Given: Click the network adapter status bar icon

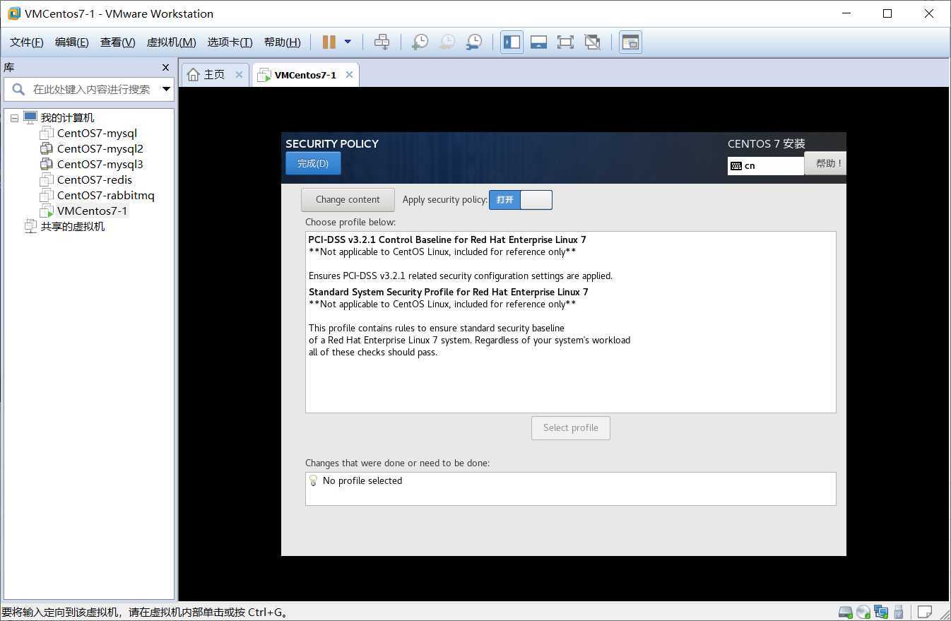Looking at the screenshot, I should [x=881, y=612].
